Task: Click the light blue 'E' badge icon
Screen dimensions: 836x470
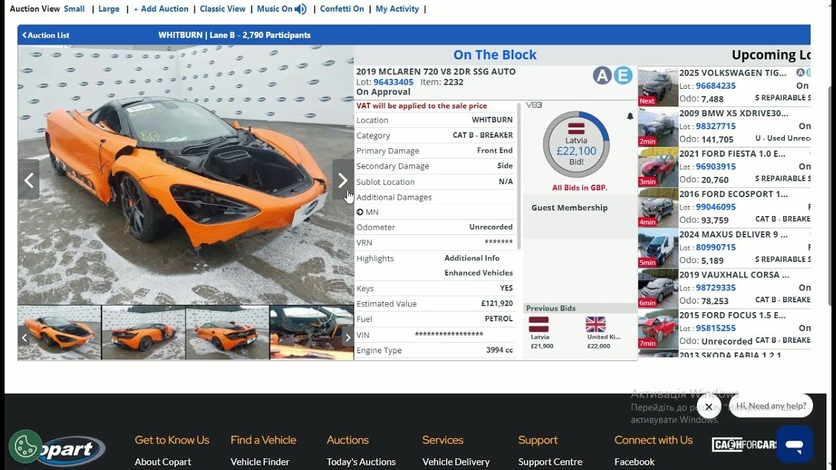Action: point(623,76)
